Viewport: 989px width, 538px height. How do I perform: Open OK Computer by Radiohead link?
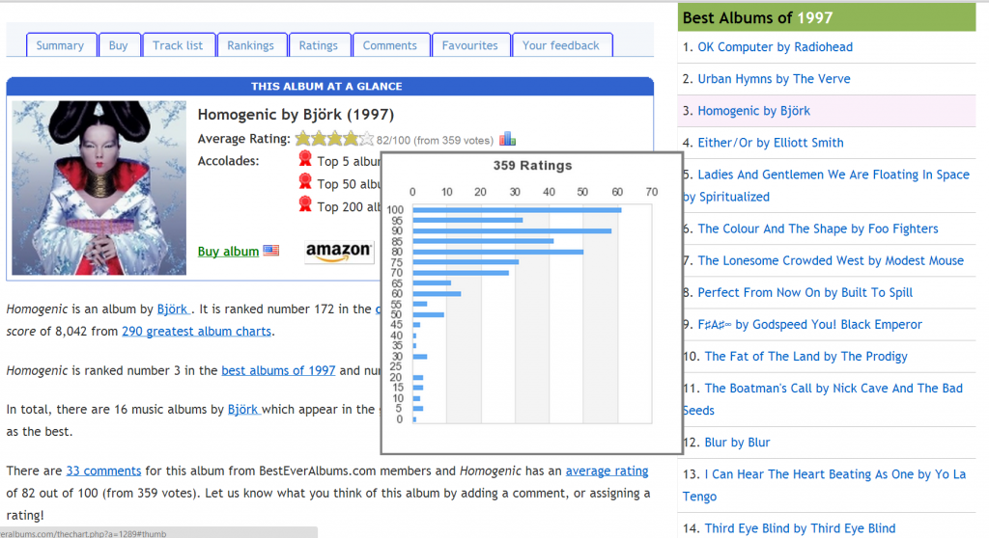click(x=775, y=47)
